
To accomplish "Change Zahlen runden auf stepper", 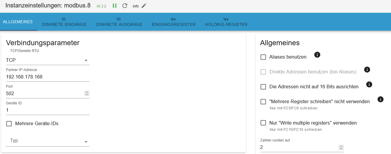I will tap(341, 147).
